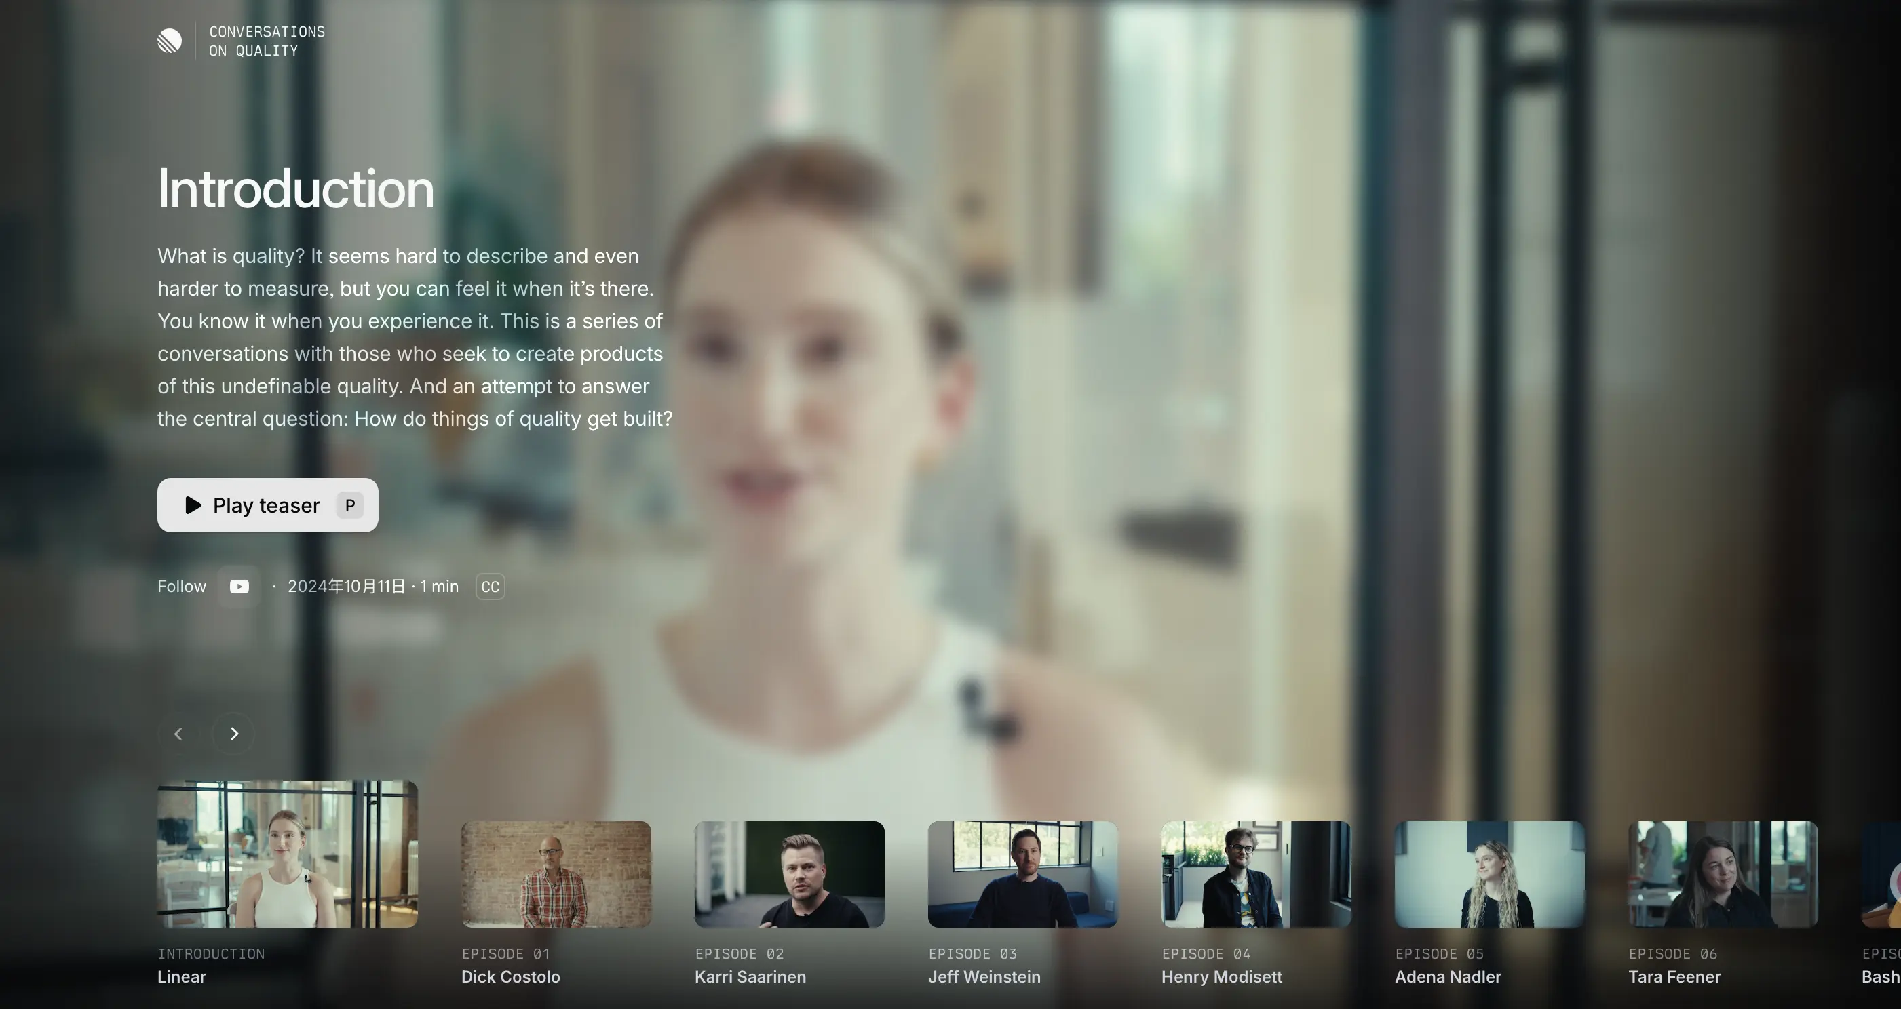Go to previous episode carousel arrow
The height and width of the screenshot is (1009, 1901).
178,733
